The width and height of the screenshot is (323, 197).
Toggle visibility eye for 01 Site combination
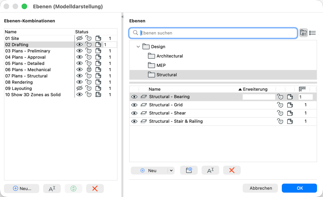coord(79,38)
